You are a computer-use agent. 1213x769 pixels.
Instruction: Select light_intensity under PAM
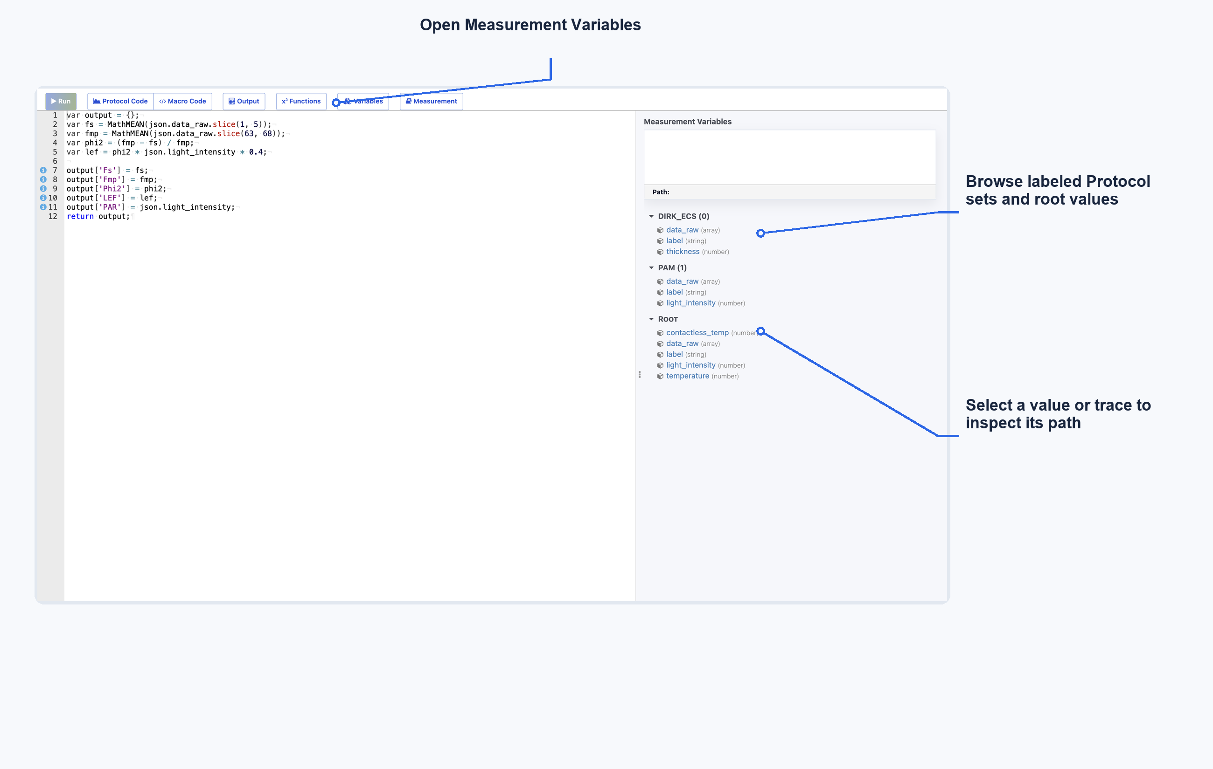tap(690, 303)
